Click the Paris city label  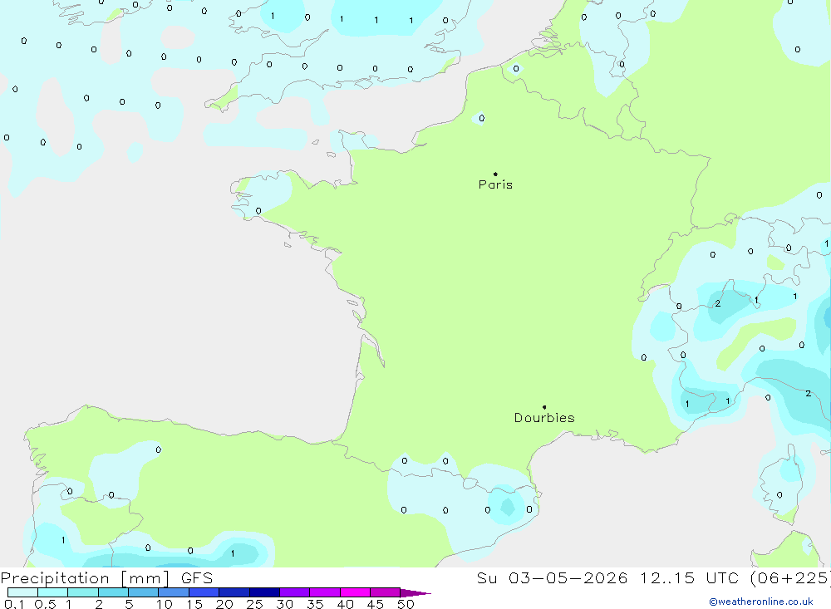495,184
